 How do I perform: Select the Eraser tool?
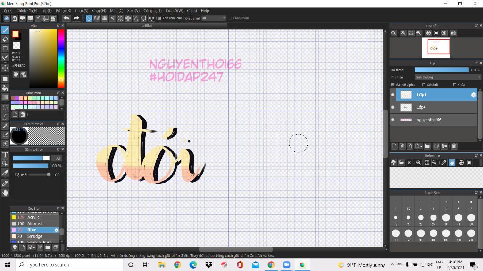tap(5, 39)
